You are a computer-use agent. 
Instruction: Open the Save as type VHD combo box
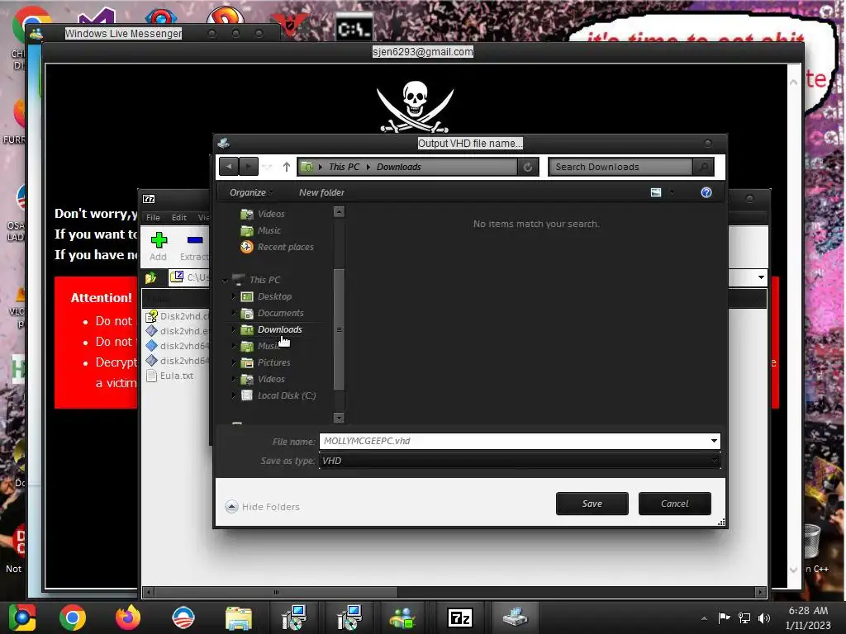(520, 461)
